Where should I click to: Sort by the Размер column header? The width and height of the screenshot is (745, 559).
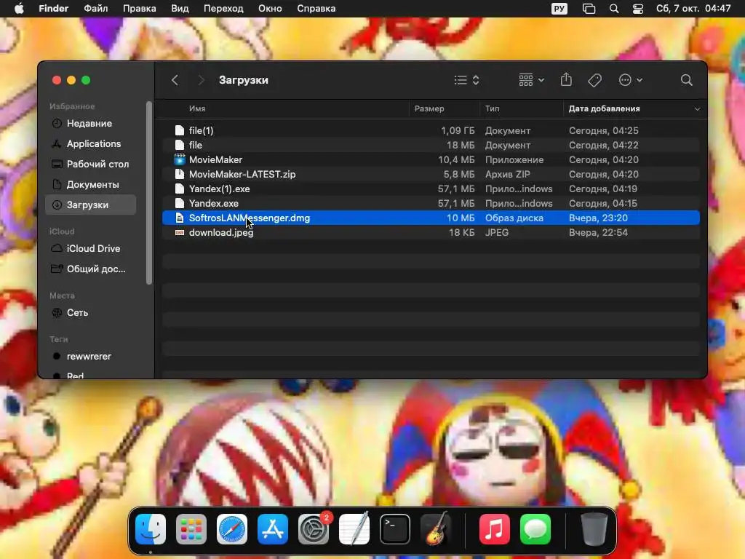click(429, 108)
